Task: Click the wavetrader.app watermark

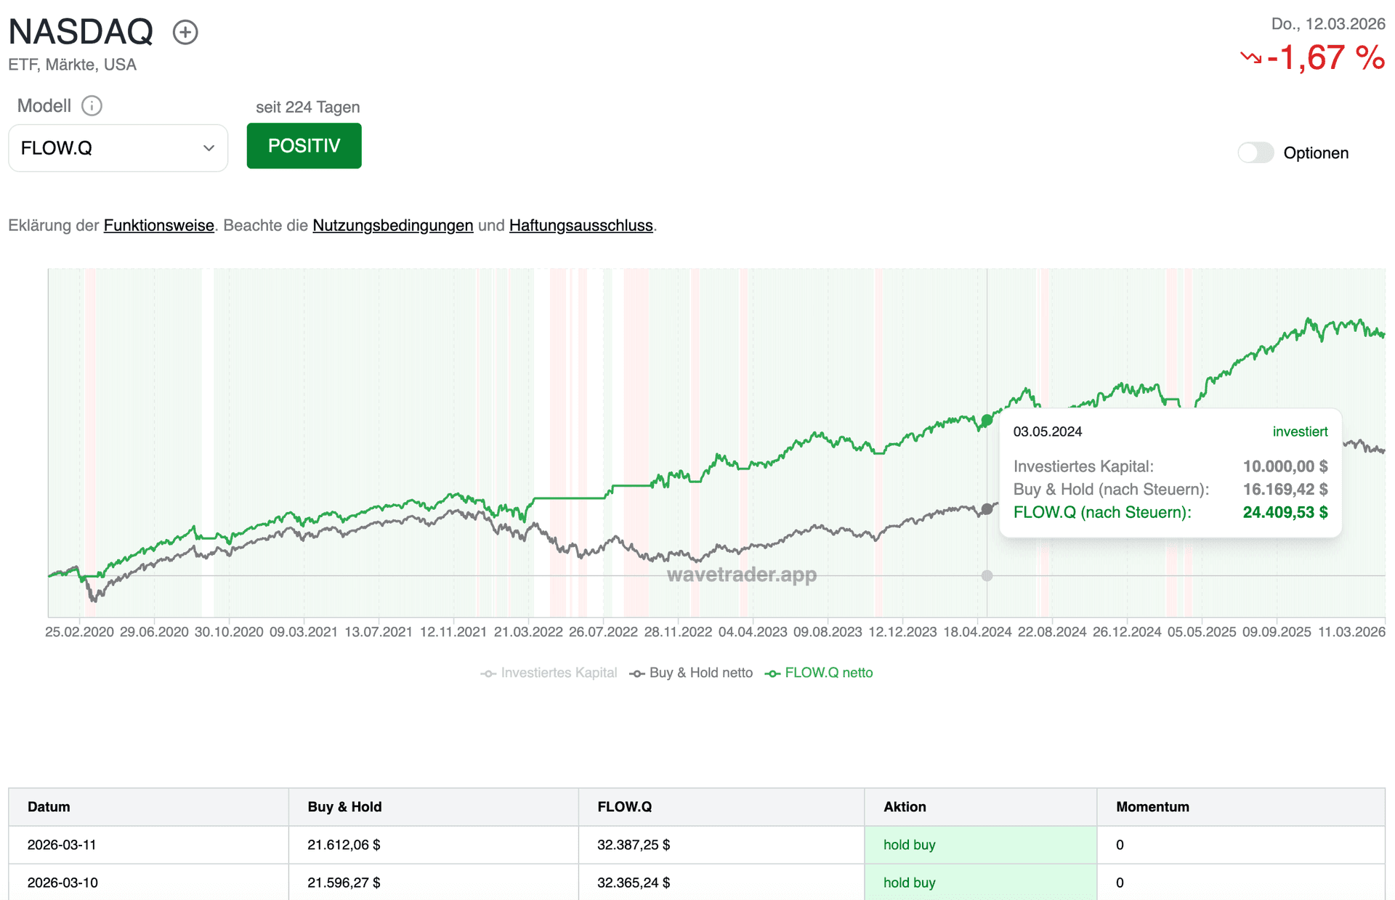Action: [x=741, y=575]
